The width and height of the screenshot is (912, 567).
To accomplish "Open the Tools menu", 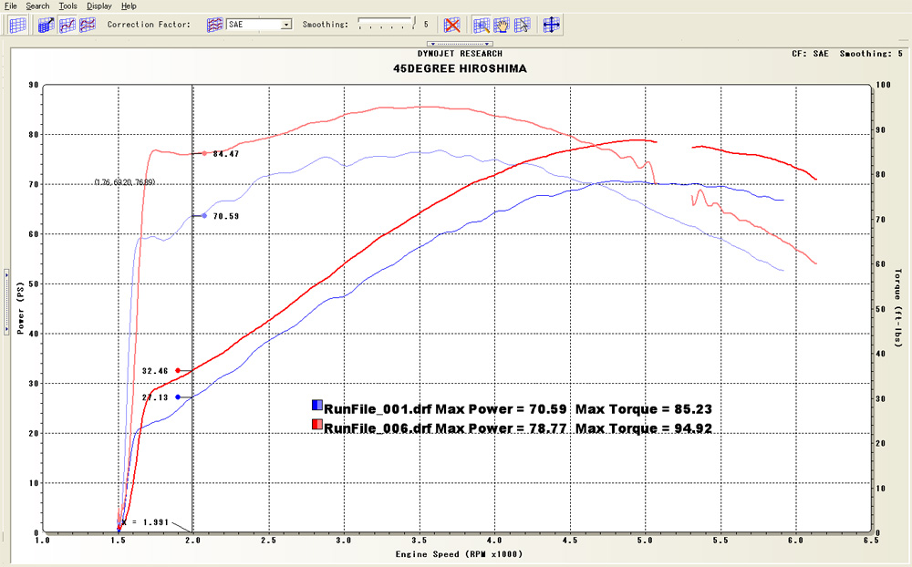I will coord(68,5).
